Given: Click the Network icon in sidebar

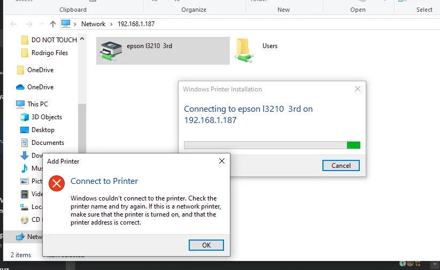Looking at the screenshot, I should 20,237.
